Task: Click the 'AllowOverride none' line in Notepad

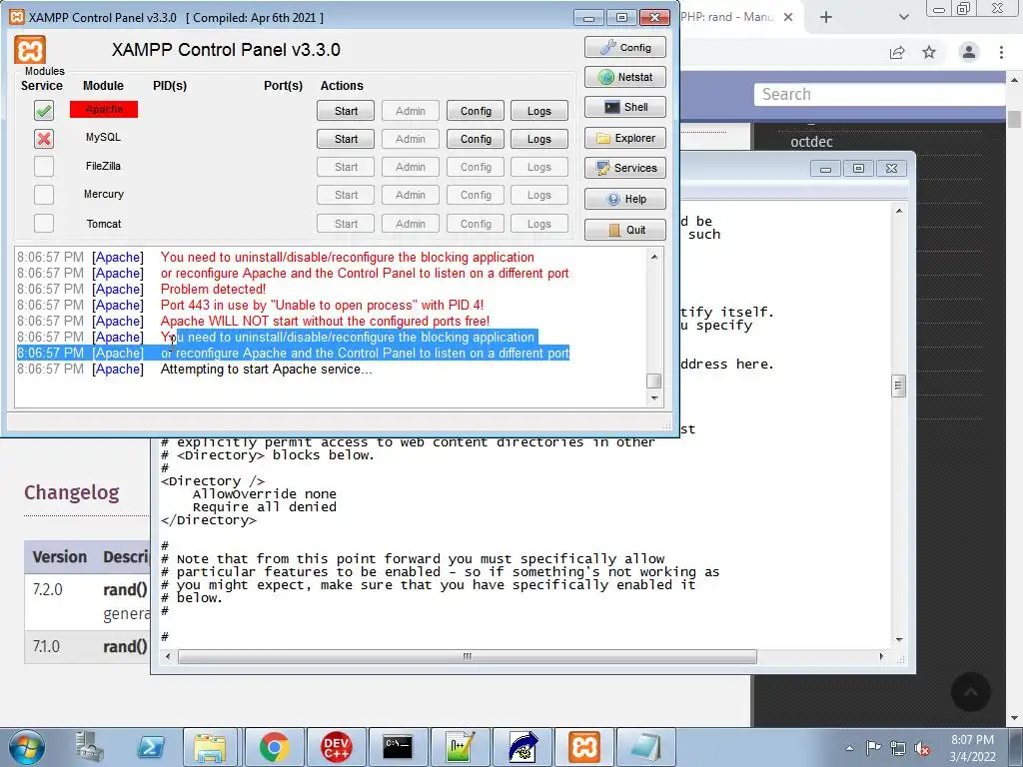Action: (264, 493)
